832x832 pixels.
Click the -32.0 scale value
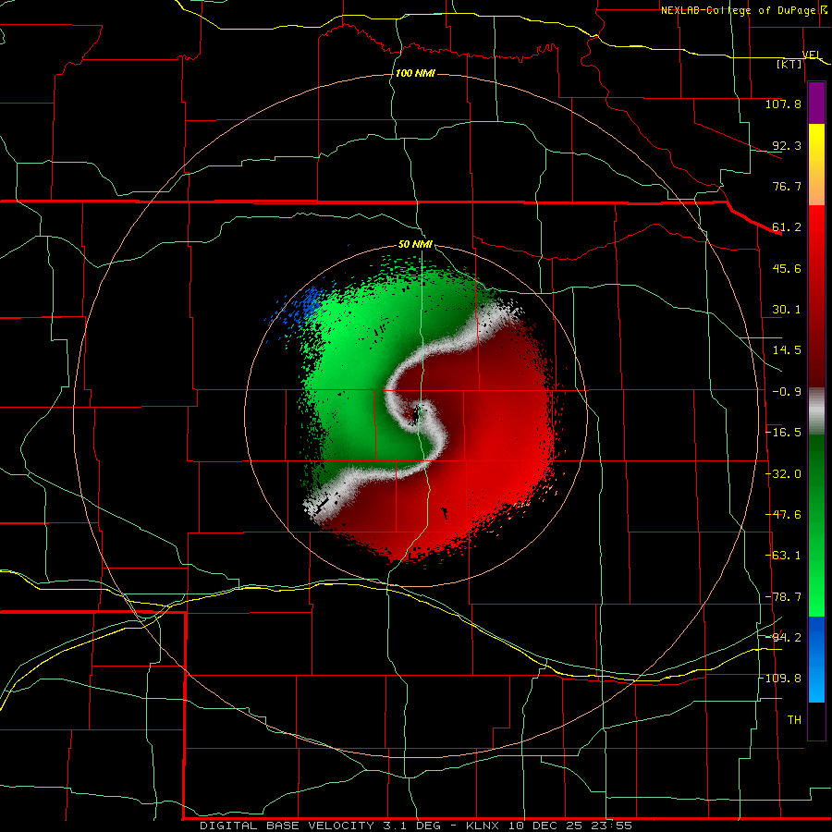tap(783, 474)
